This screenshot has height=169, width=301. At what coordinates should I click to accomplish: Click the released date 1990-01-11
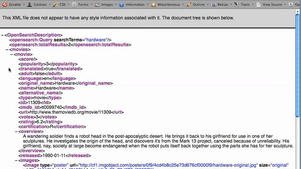click(54, 155)
